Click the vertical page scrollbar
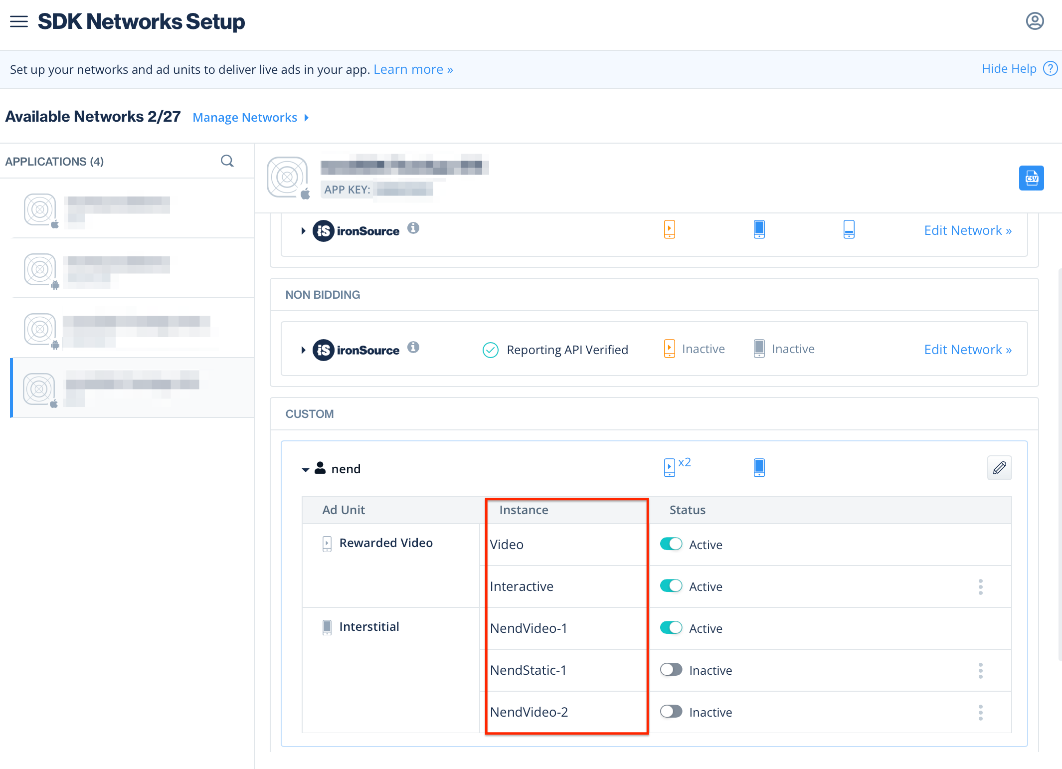Image resolution: width=1062 pixels, height=769 pixels. coord(1060,464)
